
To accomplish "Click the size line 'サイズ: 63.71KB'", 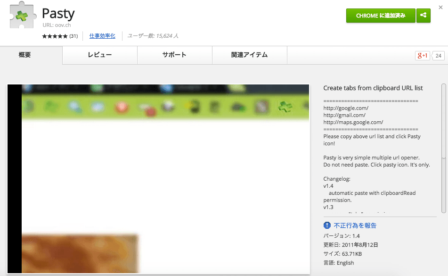I will point(342,254).
